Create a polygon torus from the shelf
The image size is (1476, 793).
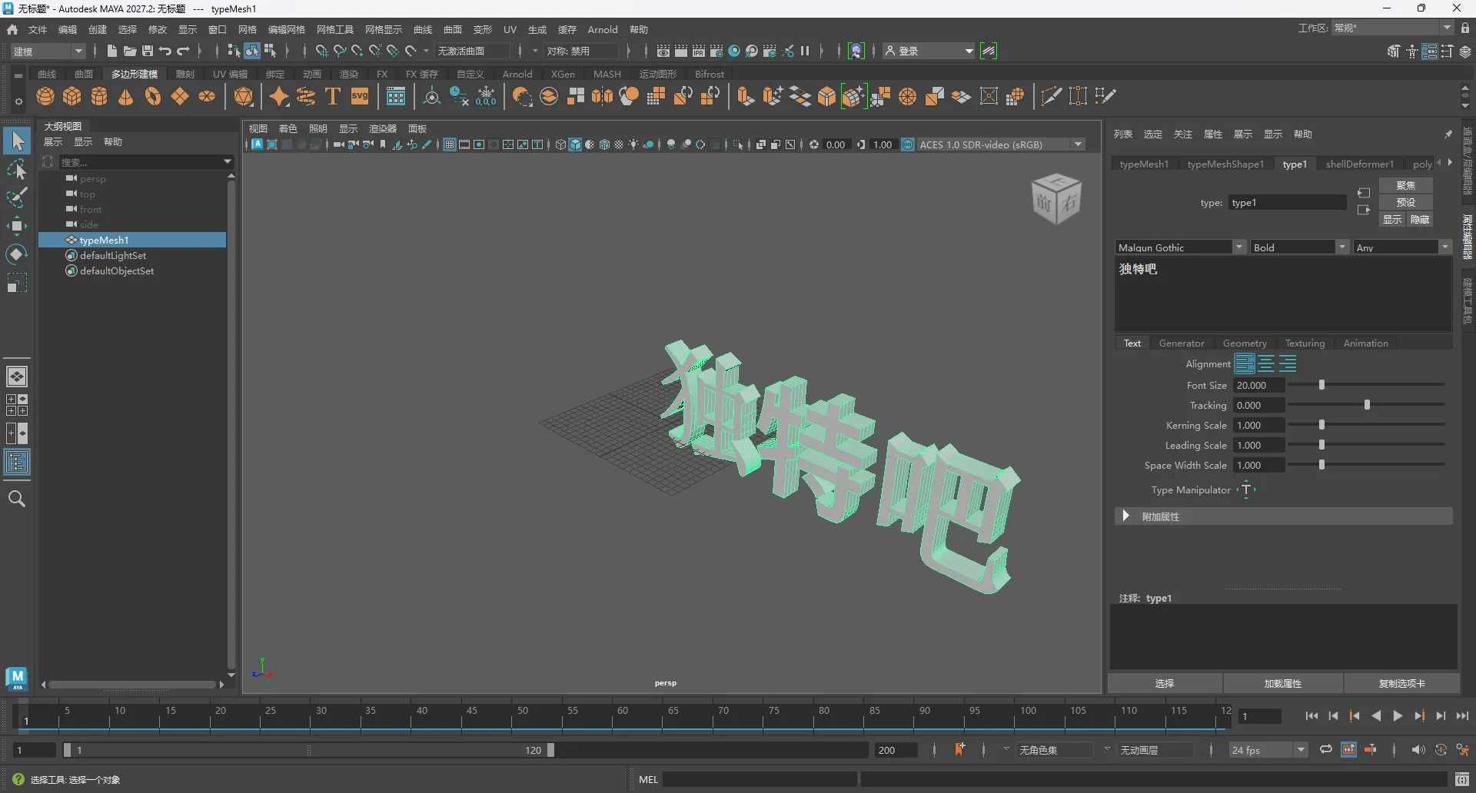click(x=153, y=97)
